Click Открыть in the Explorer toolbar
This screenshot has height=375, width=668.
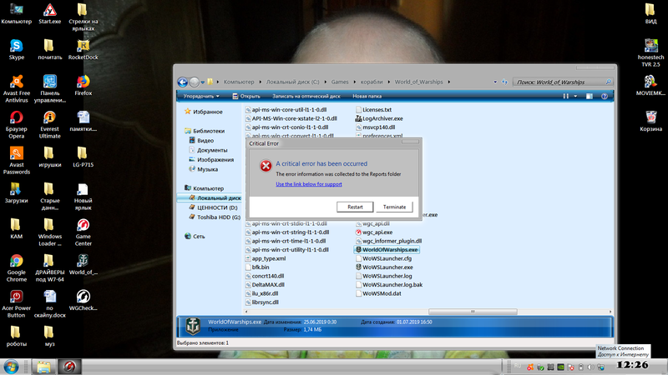tap(246, 97)
